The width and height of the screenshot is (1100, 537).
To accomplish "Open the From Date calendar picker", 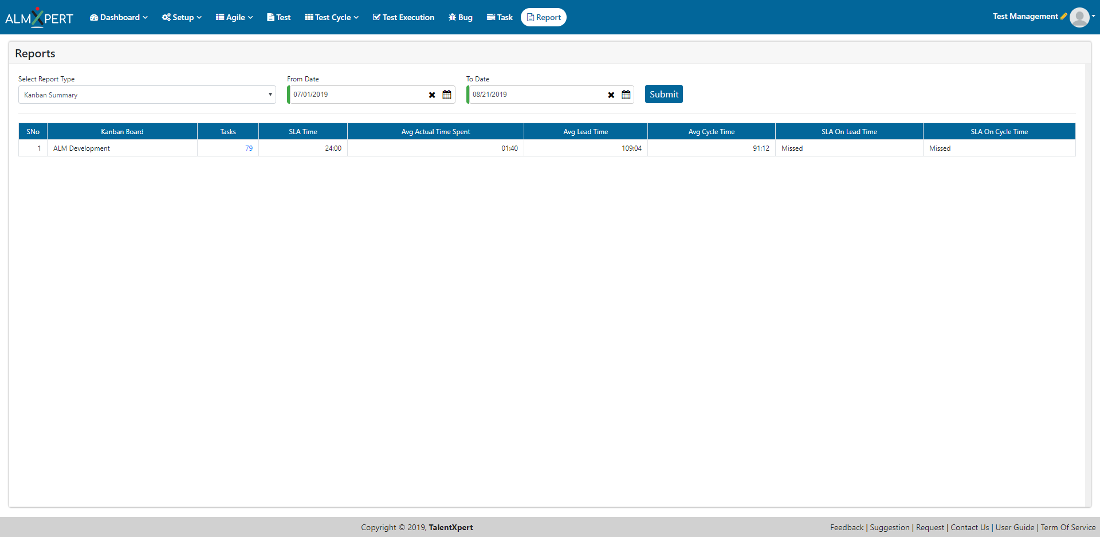I will [447, 95].
